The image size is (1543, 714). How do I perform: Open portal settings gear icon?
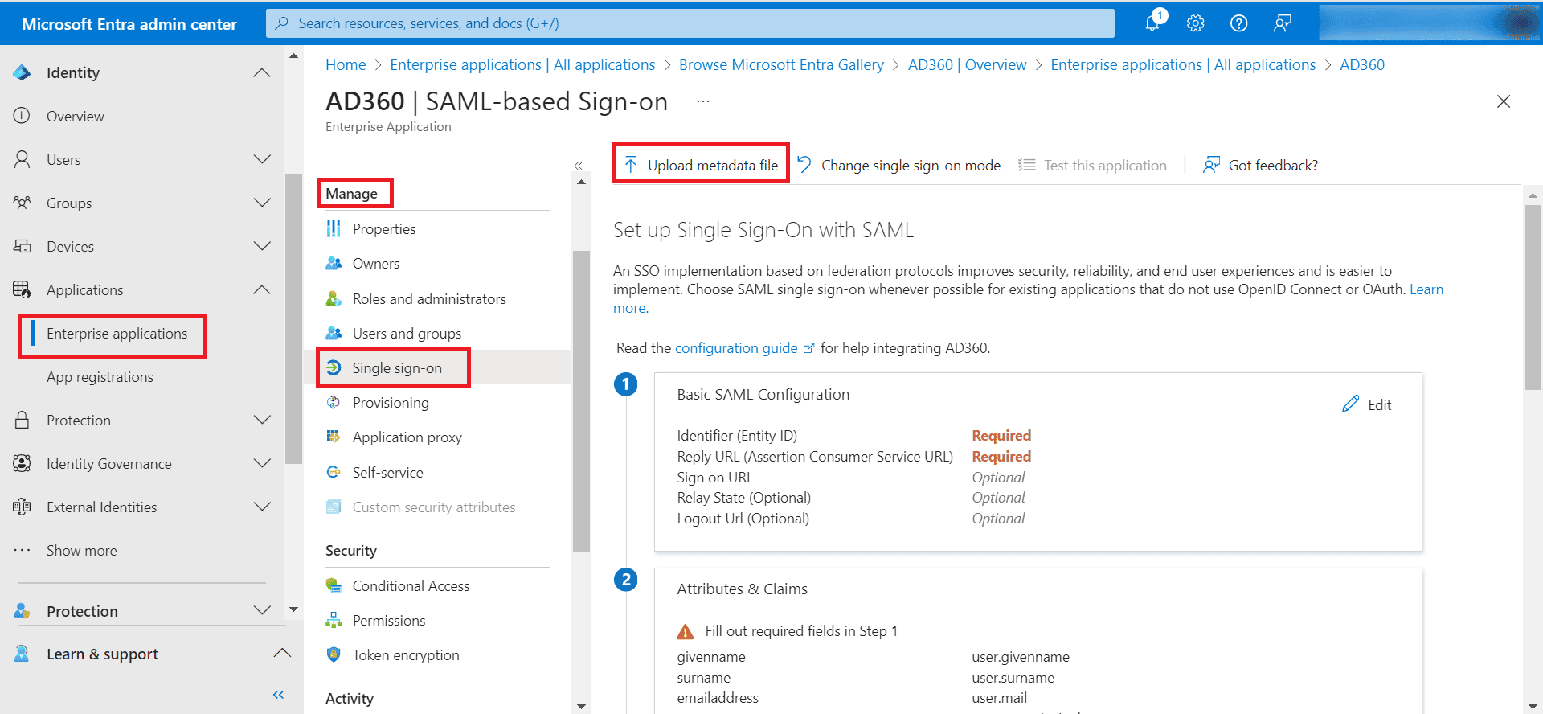1196,23
